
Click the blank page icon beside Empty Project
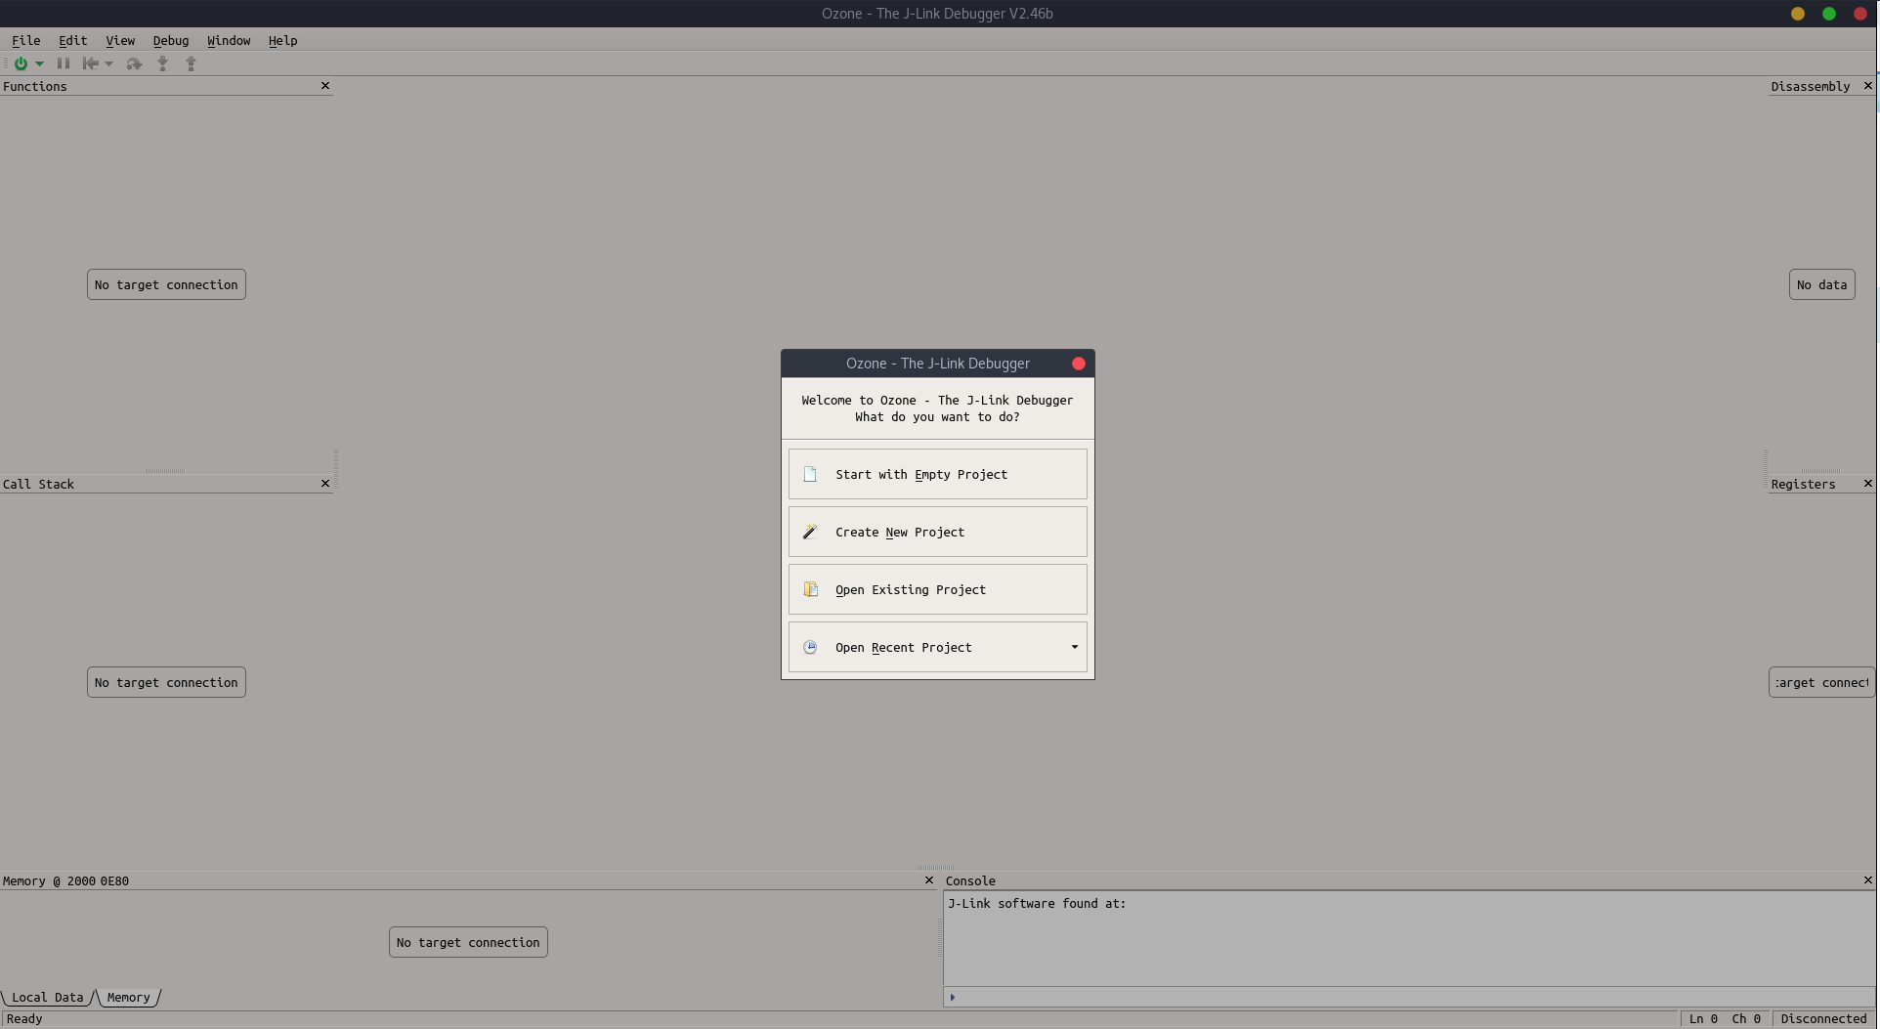click(810, 474)
